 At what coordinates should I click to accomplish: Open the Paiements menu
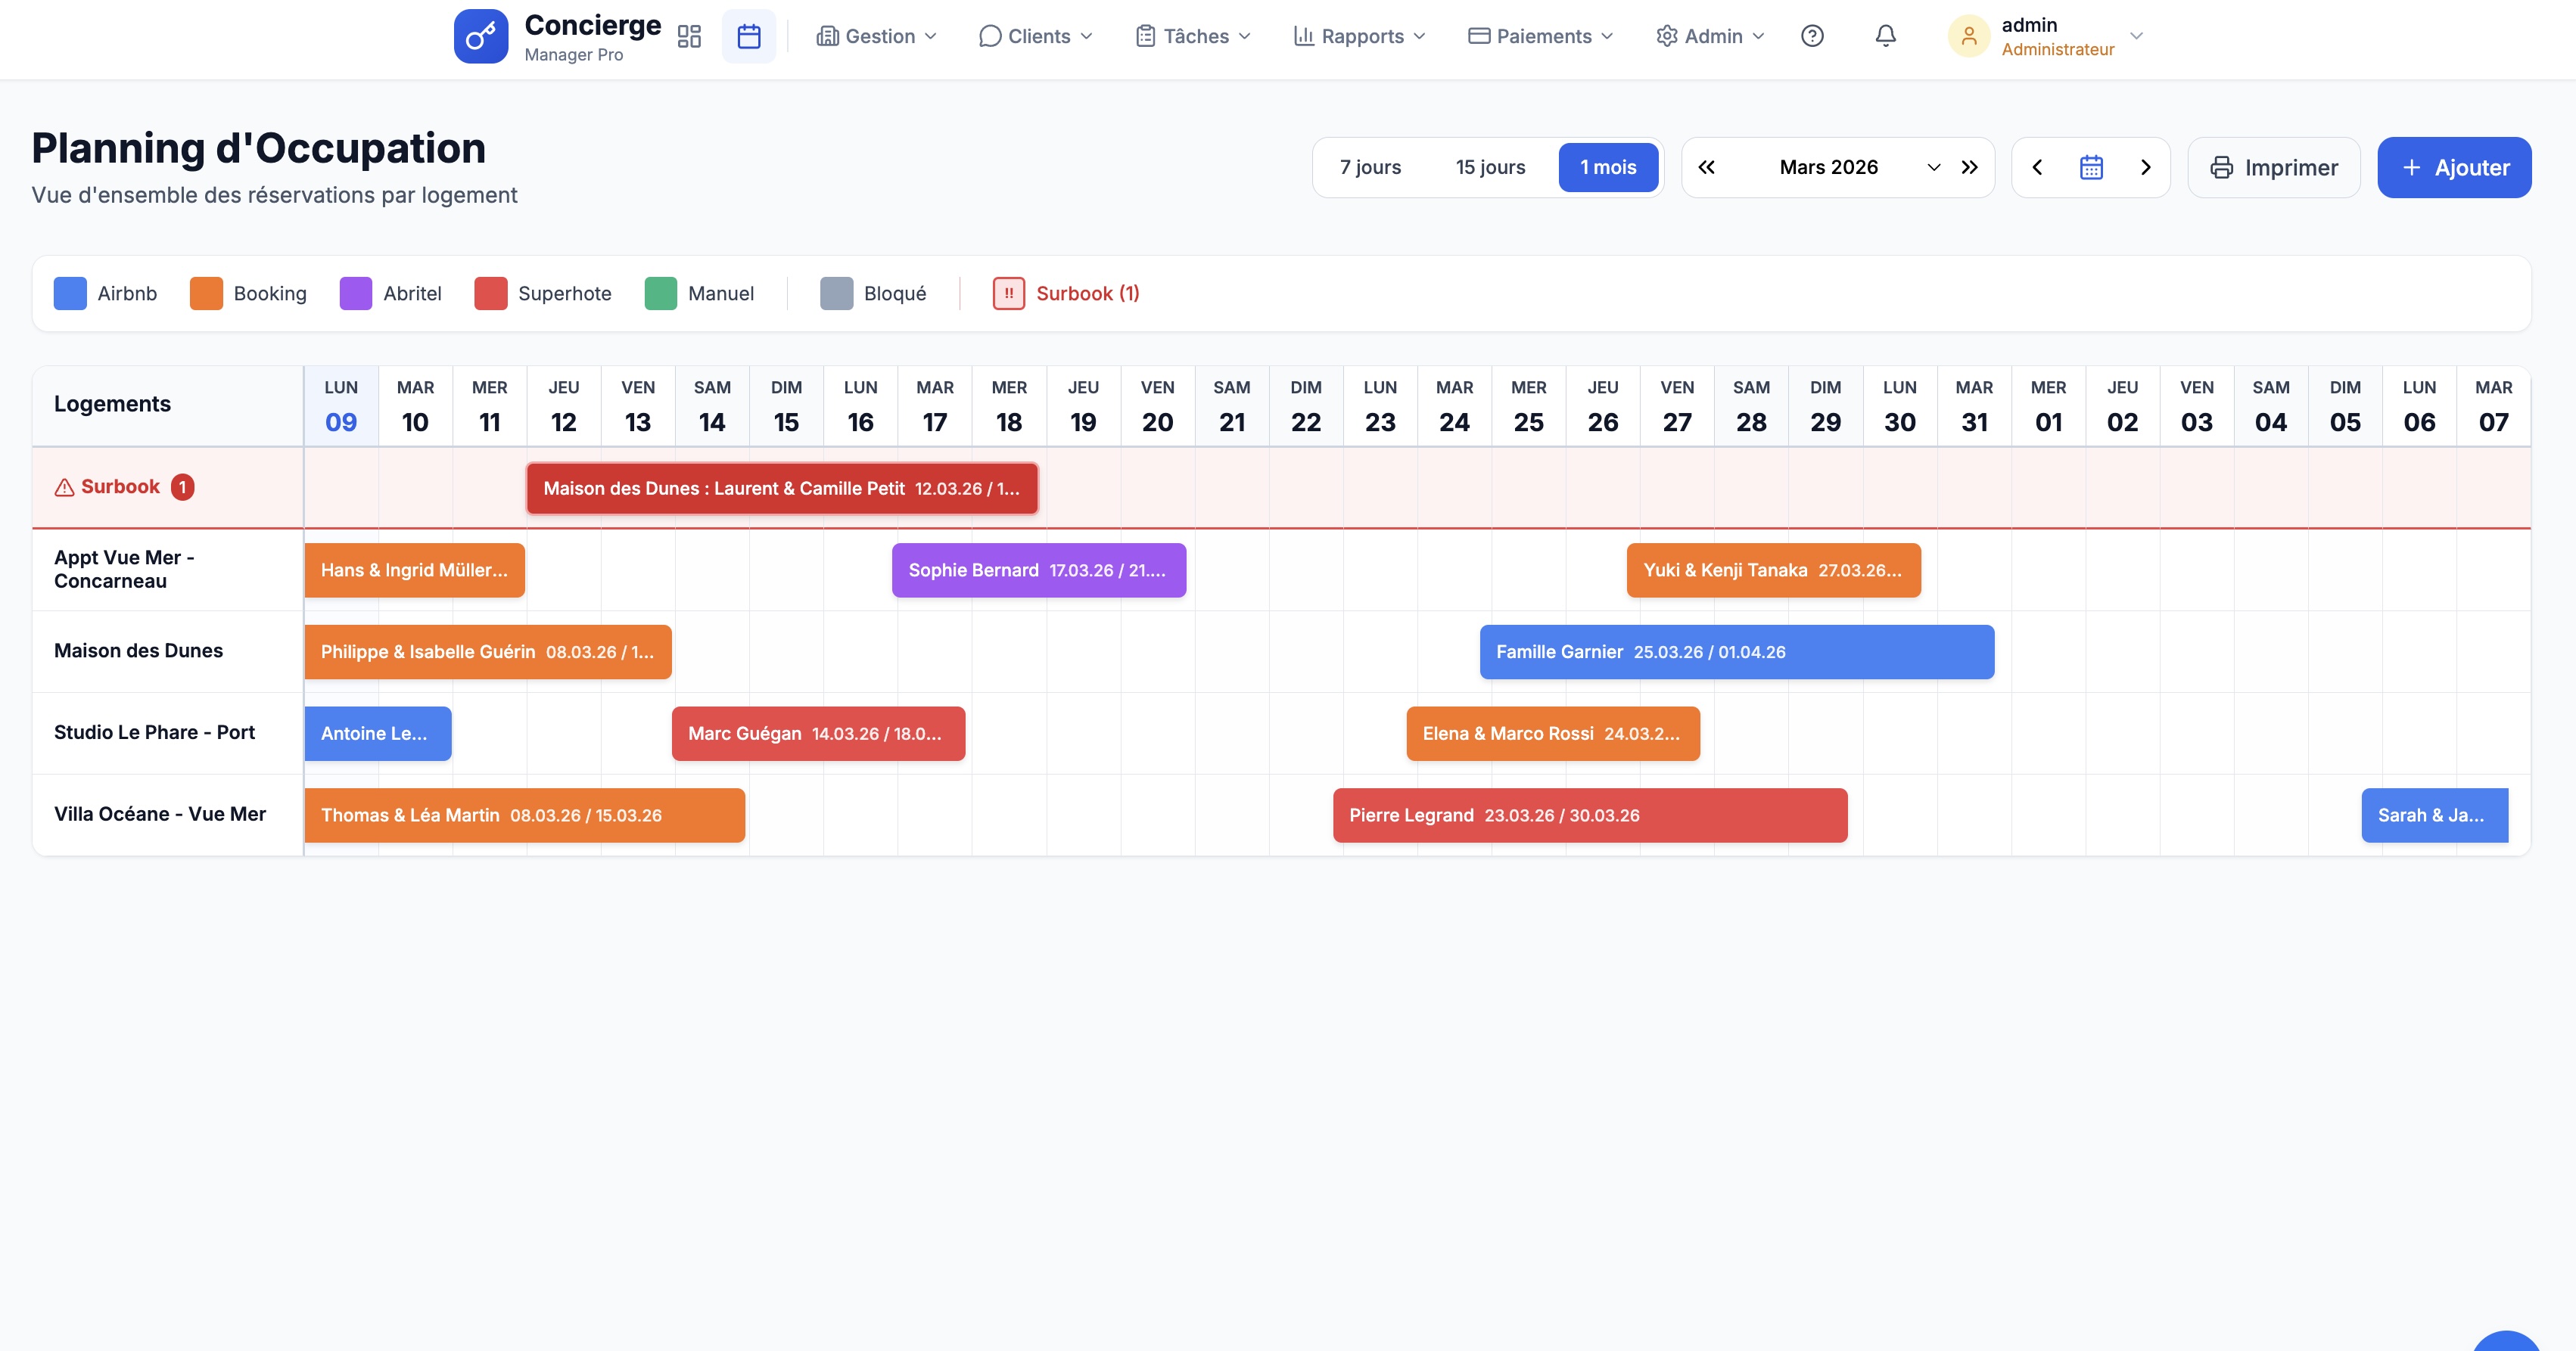[x=1541, y=37]
